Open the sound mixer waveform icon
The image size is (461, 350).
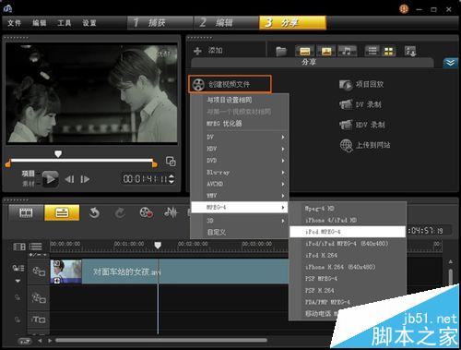point(171,212)
